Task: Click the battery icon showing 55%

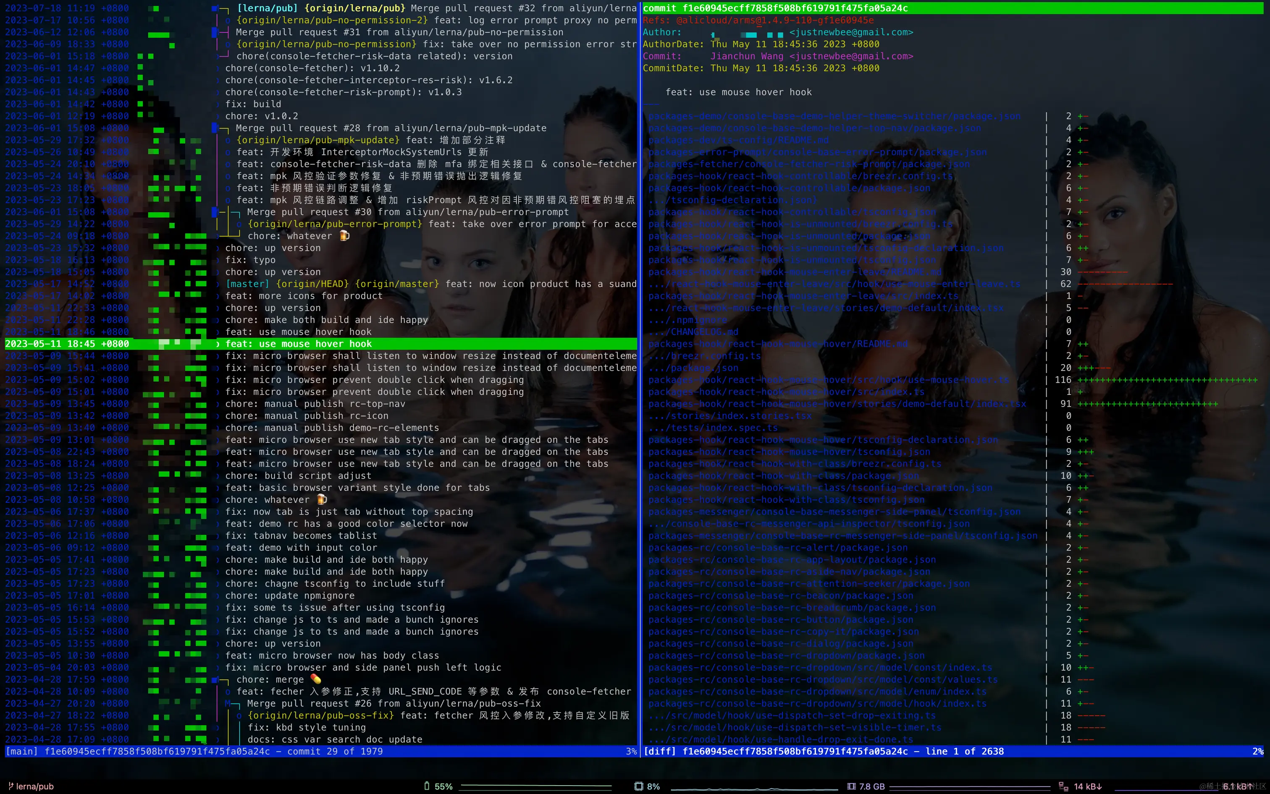Action: pyautogui.click(x=427, y=786)
